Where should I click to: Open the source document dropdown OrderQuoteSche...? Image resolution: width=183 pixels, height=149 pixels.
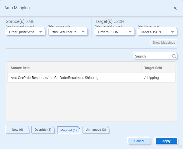(26, 32)
